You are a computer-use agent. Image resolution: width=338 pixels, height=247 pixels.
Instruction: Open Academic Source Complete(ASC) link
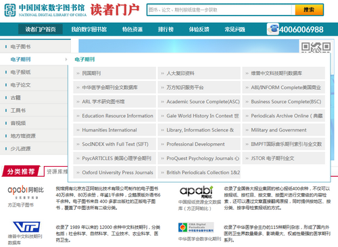coord(199,101)
